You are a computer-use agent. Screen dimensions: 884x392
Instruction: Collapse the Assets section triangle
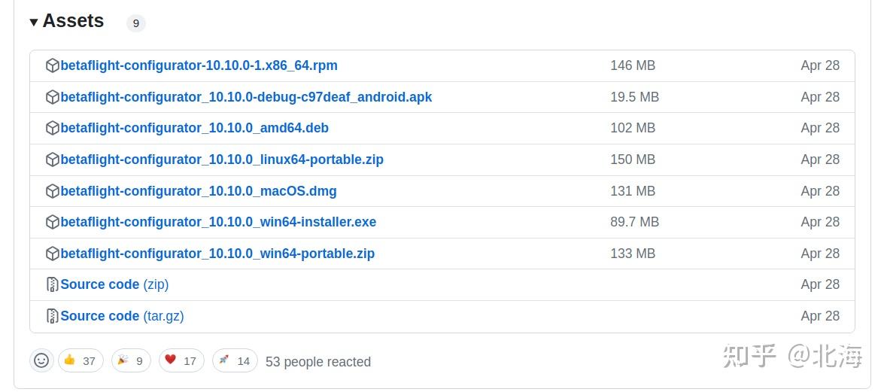click(x=34, y=22)
